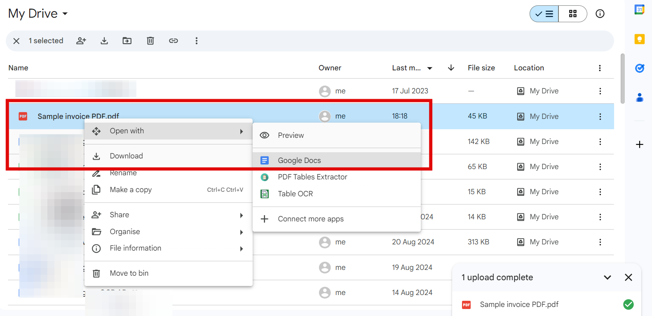
Task: Open Google Calendar side panel icon
Action: 640,9
